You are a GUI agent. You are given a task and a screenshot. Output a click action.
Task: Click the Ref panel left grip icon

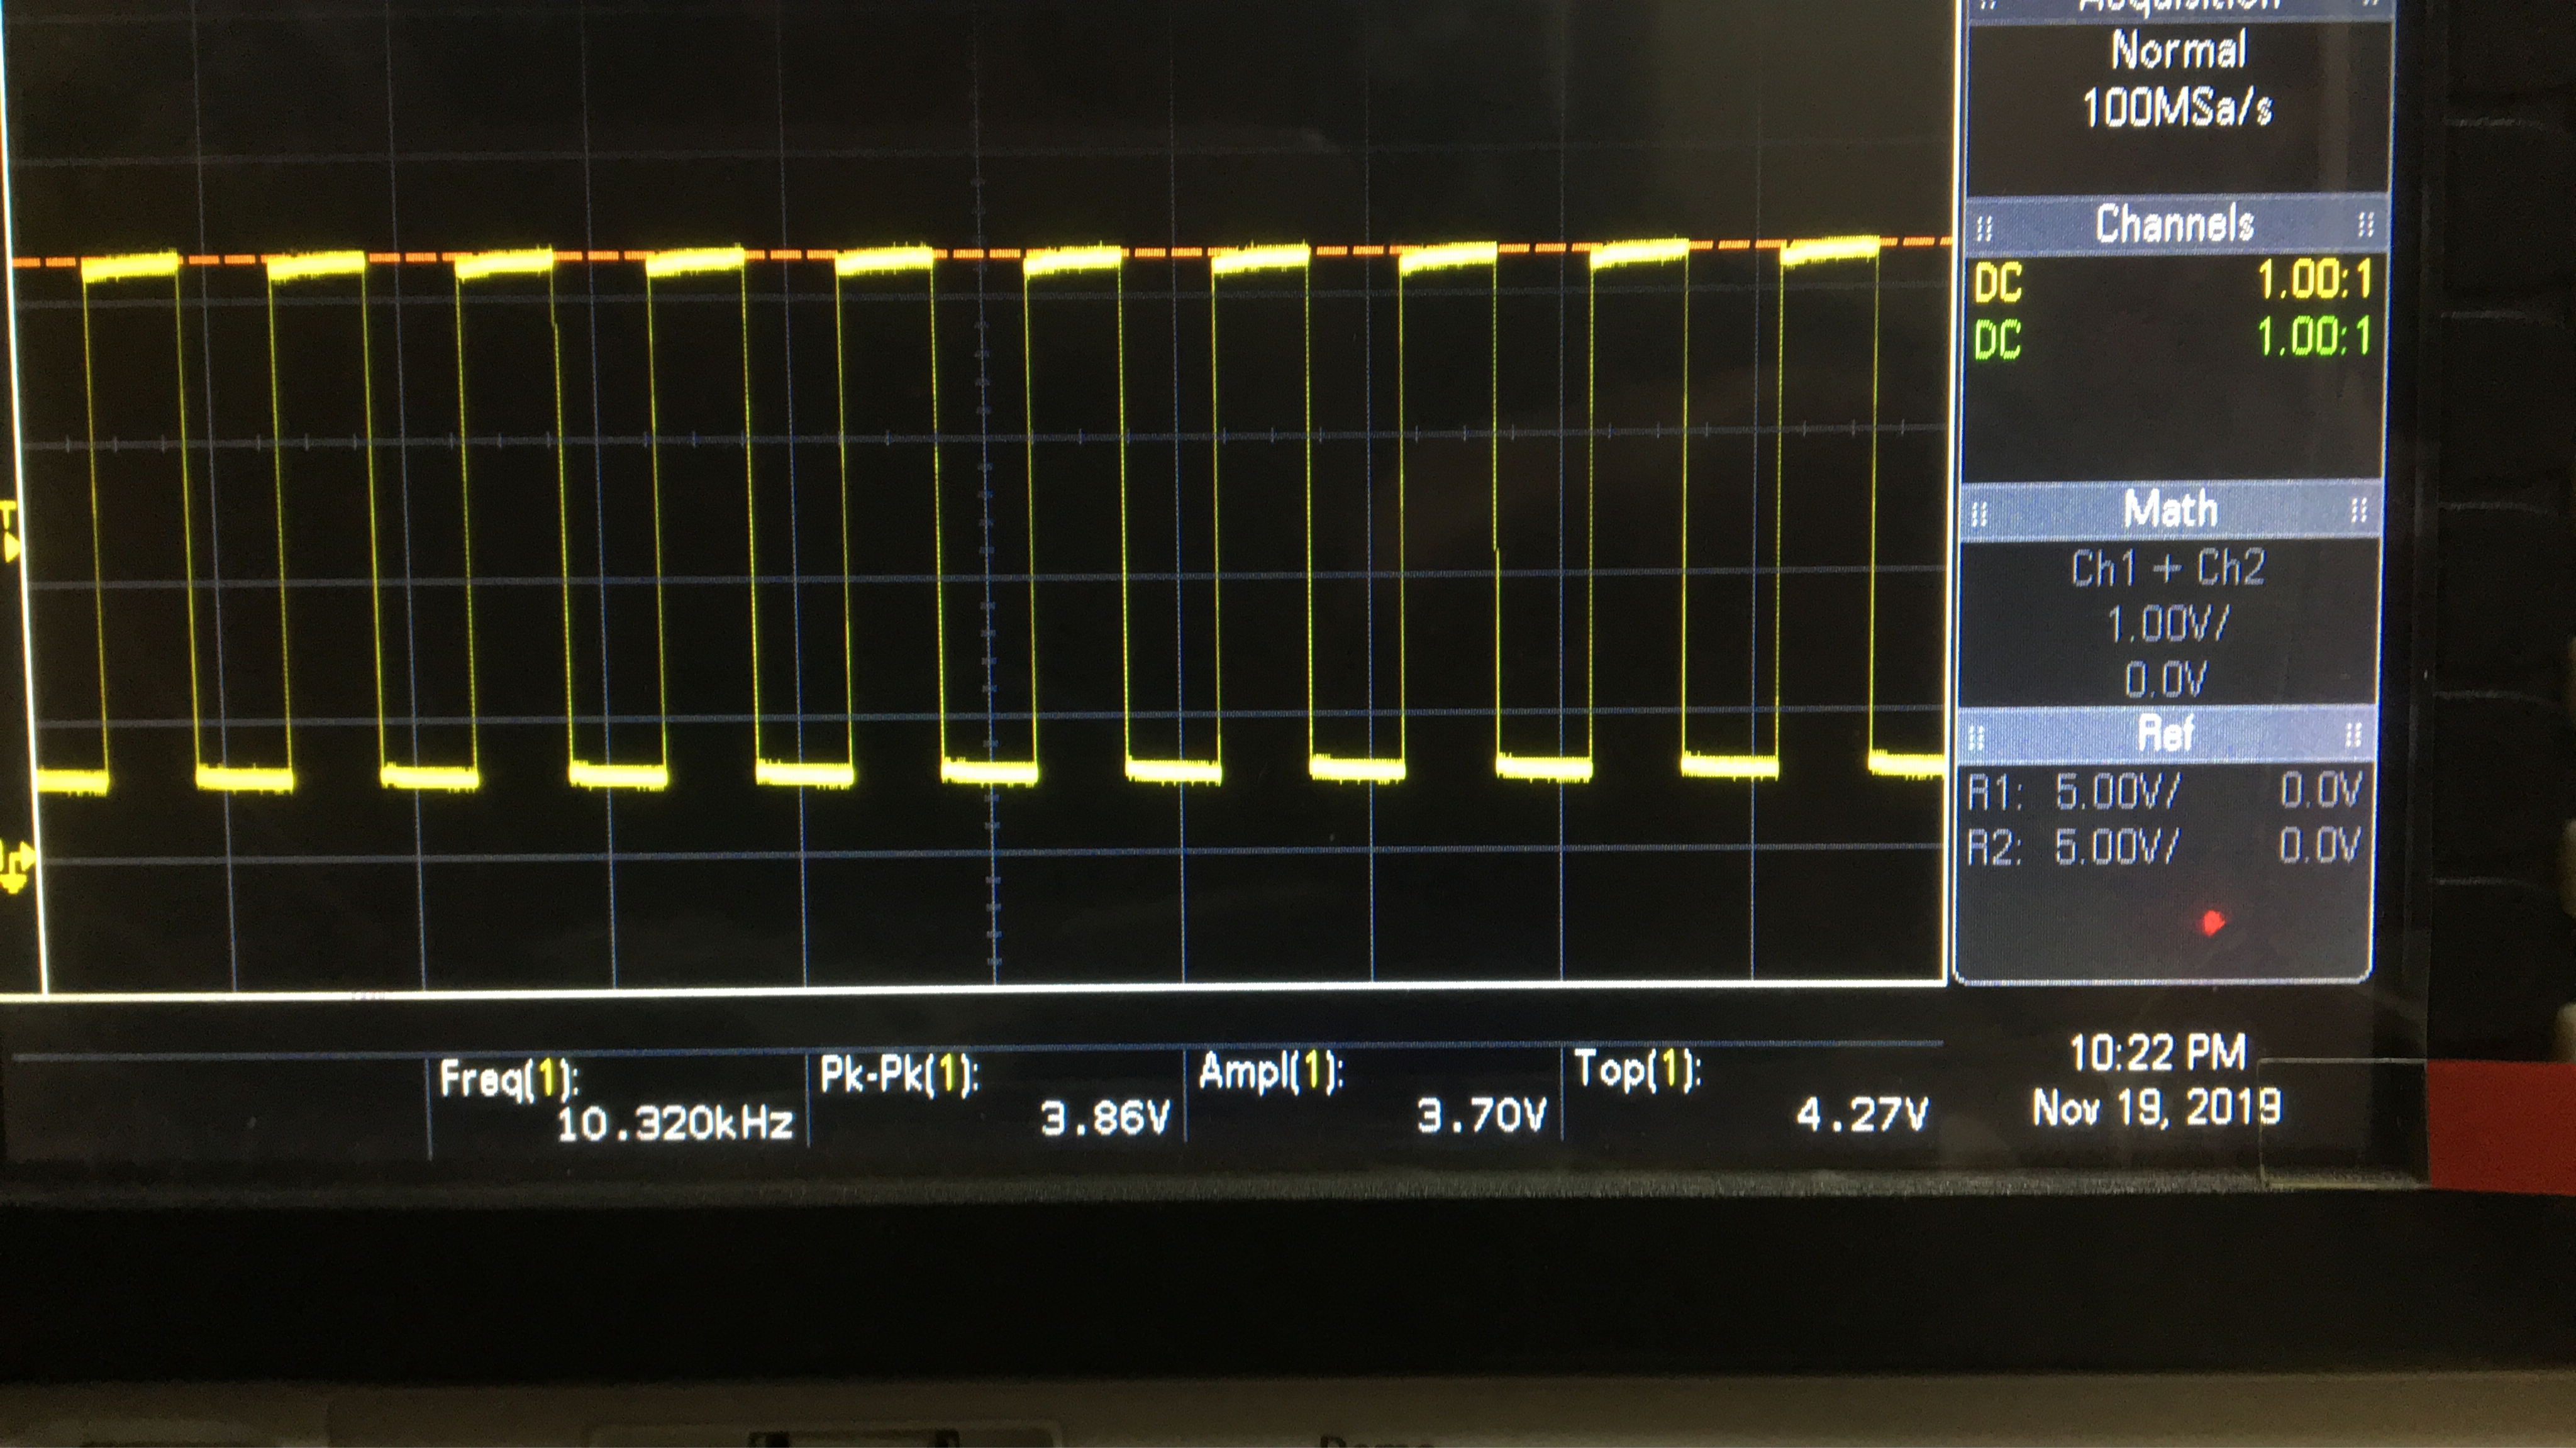[1975, 738]
